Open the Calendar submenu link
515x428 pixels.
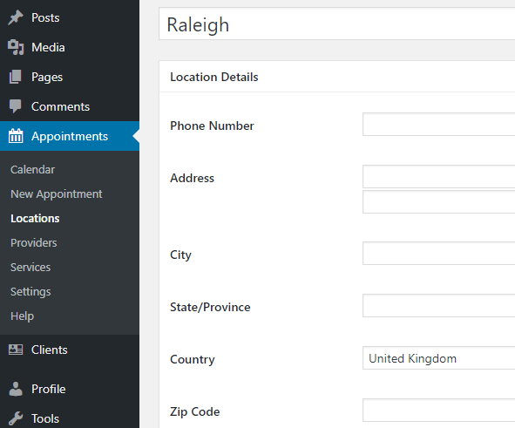32,169
